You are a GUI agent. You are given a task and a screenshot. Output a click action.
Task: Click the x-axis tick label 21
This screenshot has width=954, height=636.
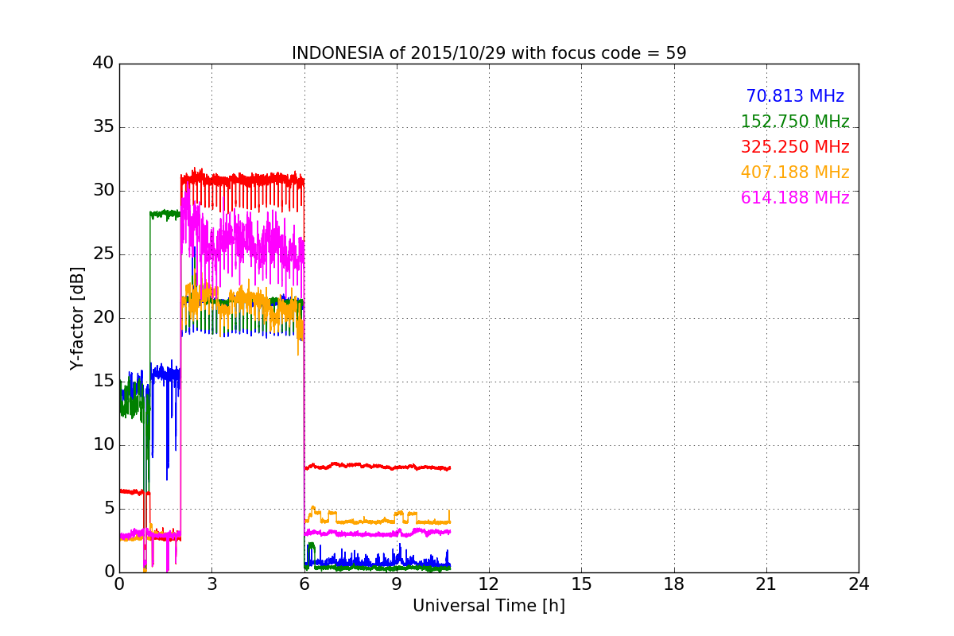click(x=766, y=584)
